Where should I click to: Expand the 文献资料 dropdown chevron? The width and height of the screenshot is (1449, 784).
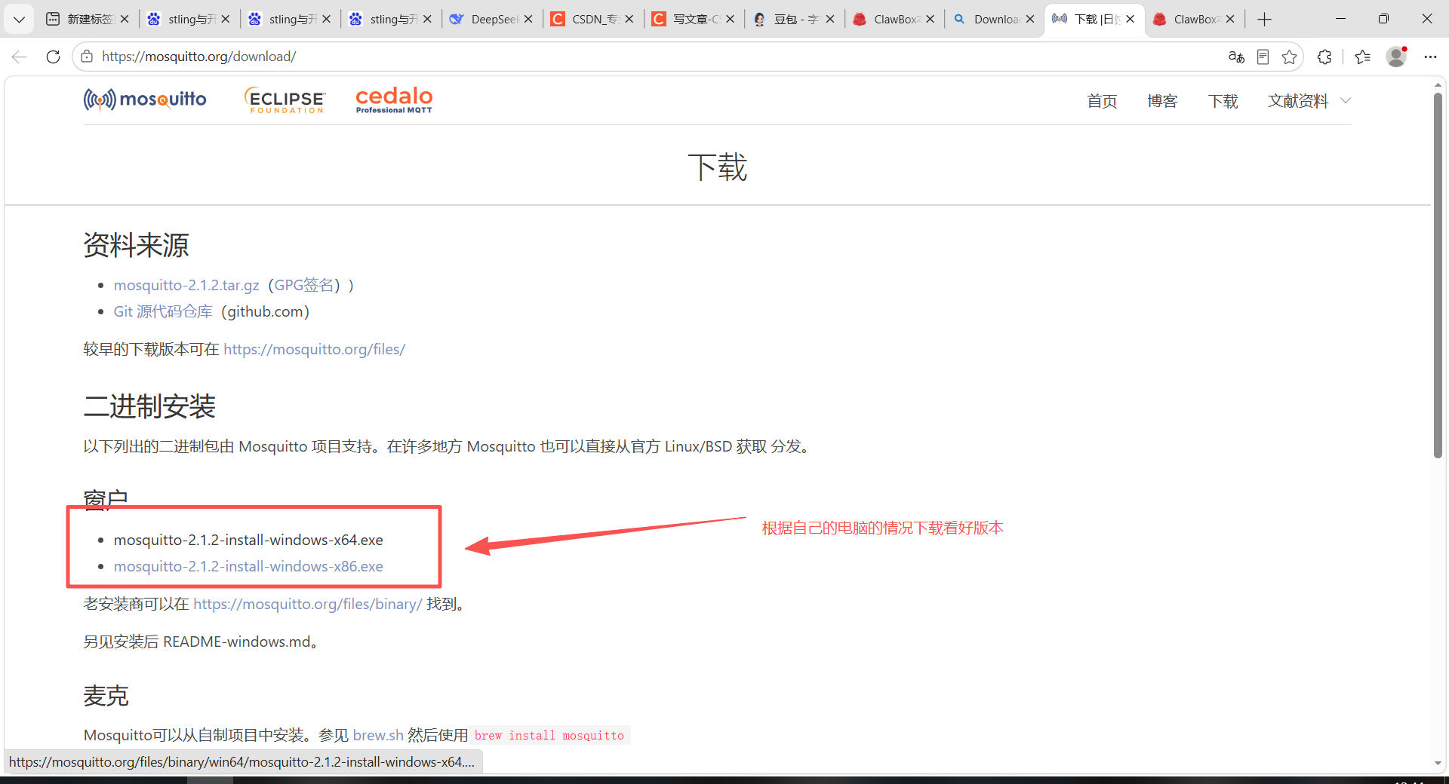1345,100
